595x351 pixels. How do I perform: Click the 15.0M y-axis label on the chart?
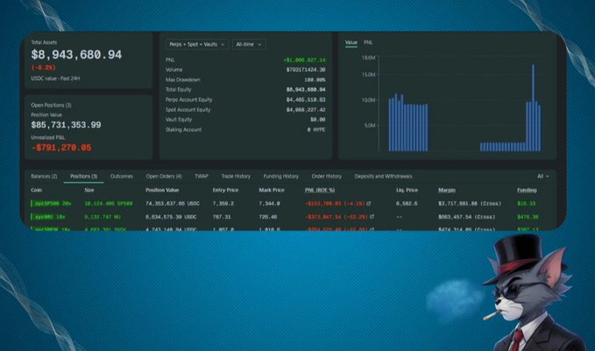368,74
